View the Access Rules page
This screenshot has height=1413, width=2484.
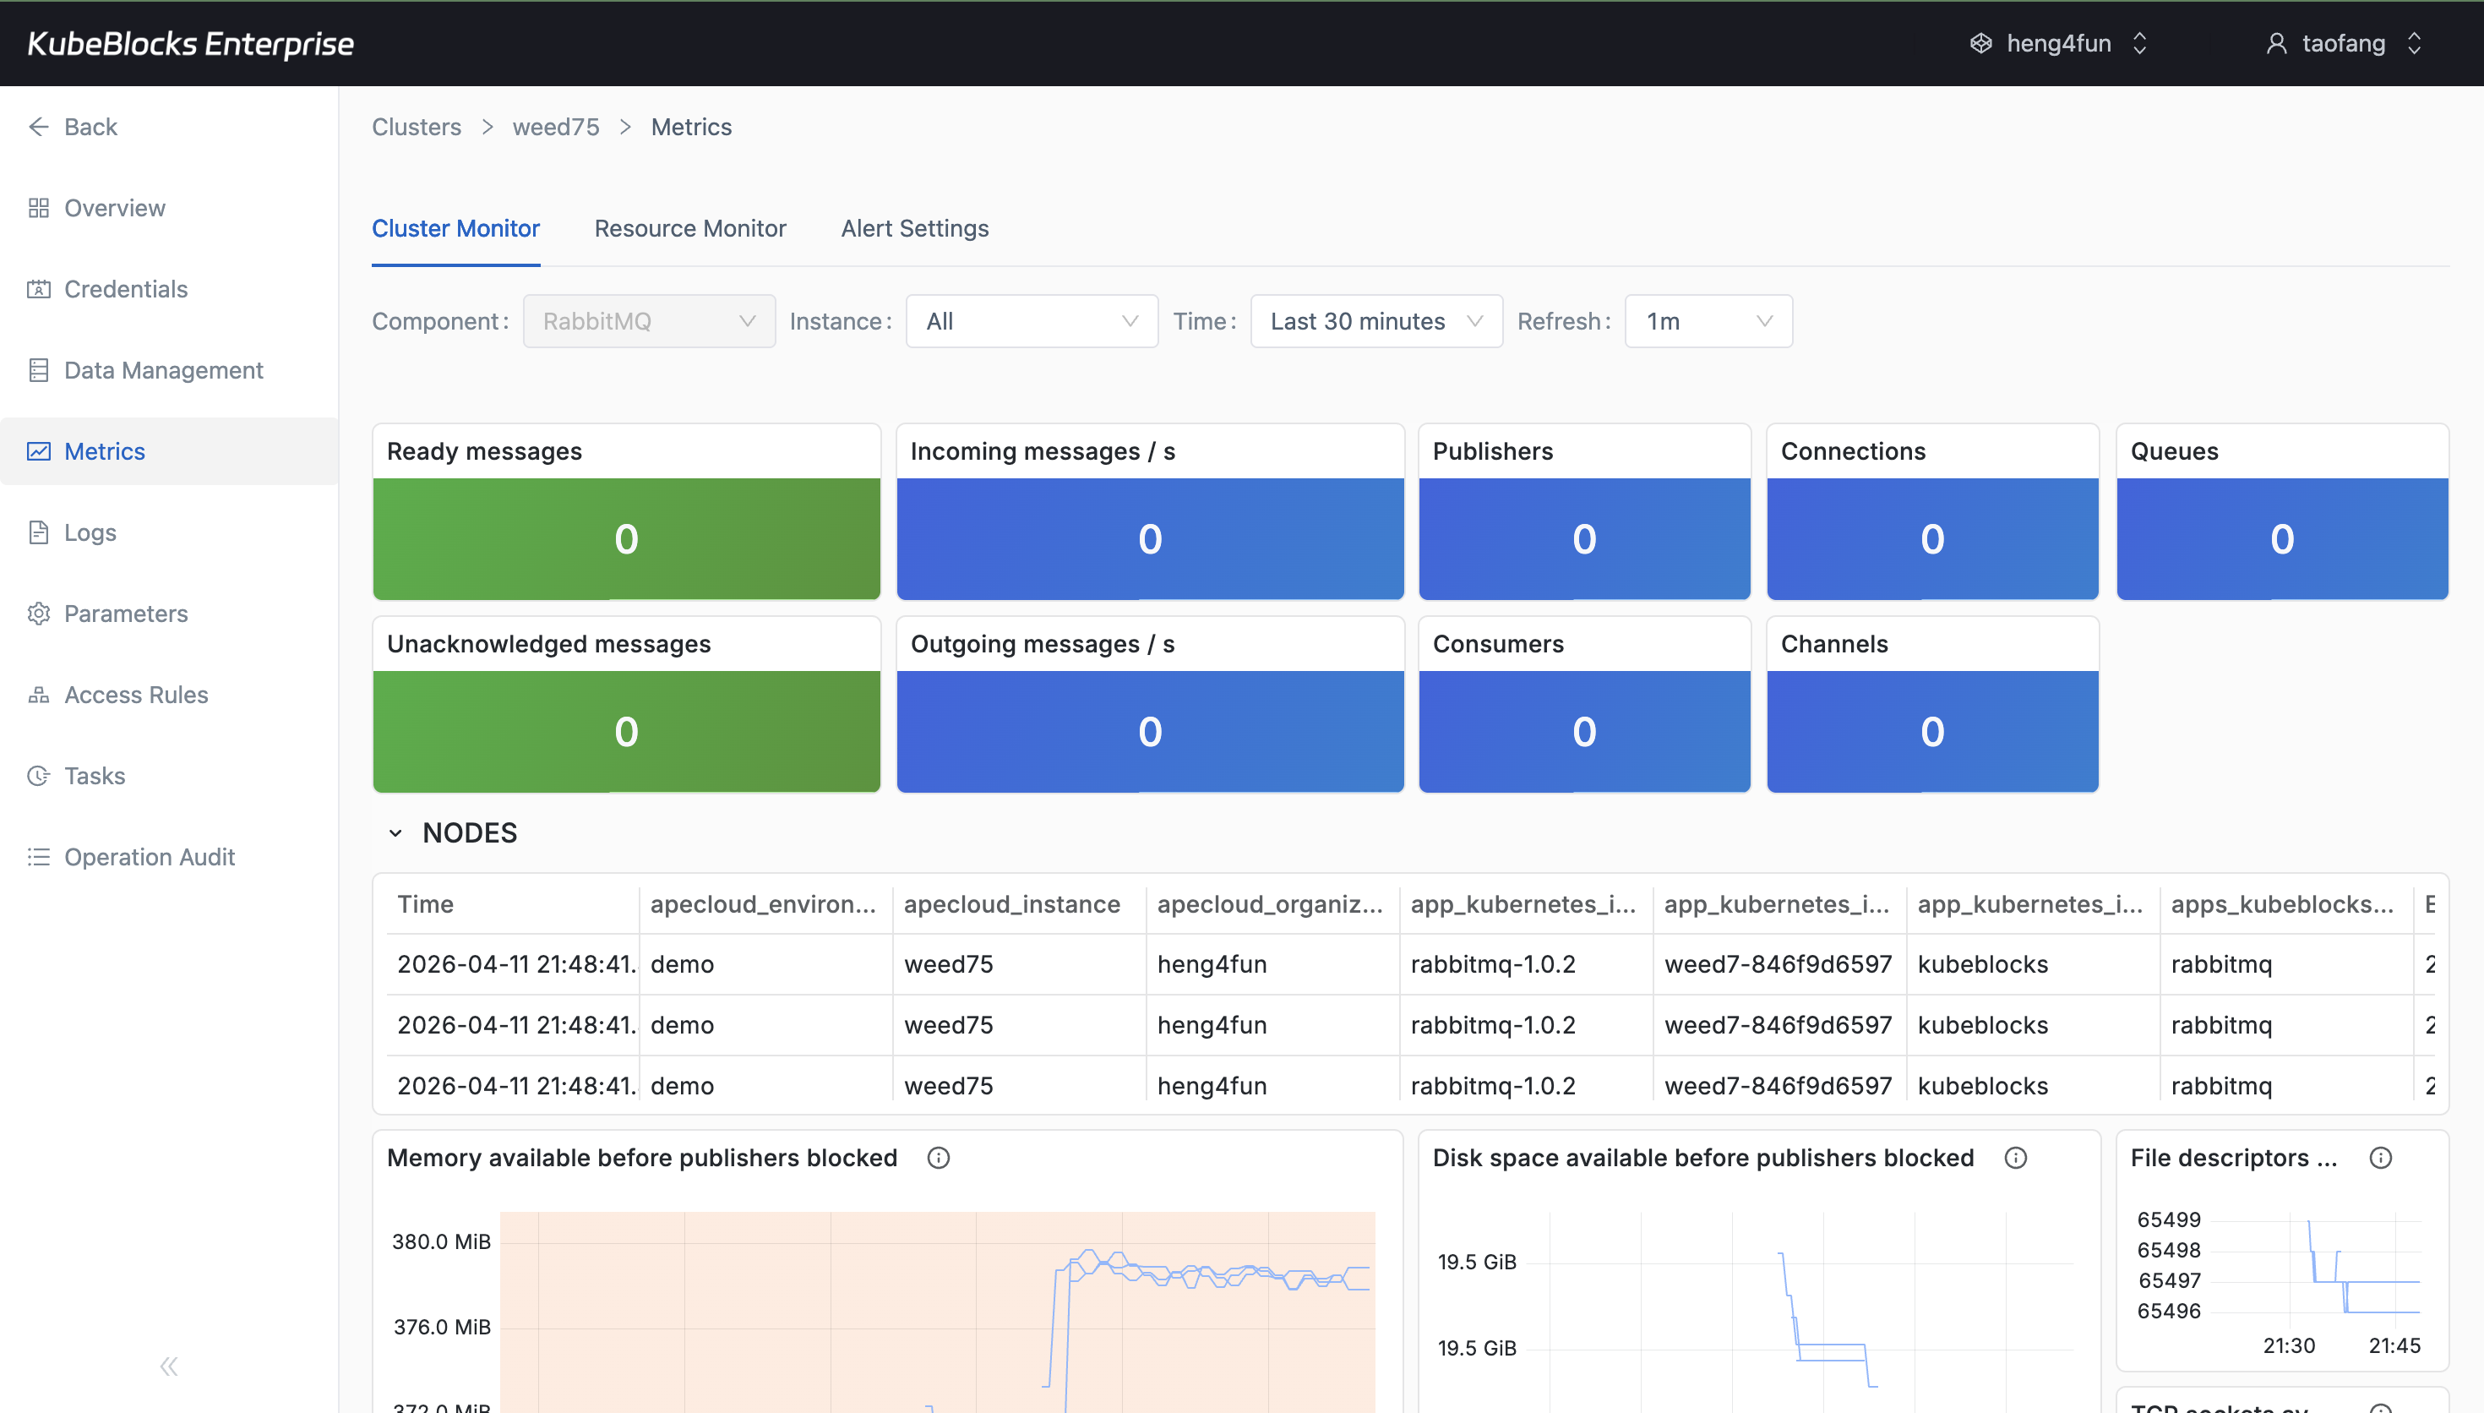[136, 694]
